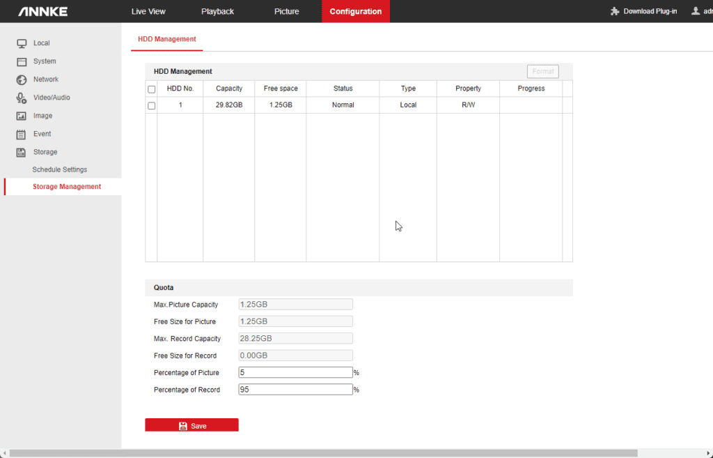
Task: Click the Local monitor icon in sidebar
Action: pyautogui.click(x=21, y=43)
